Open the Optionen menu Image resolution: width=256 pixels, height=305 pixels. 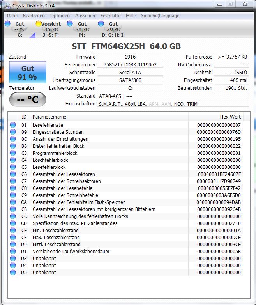60,16
